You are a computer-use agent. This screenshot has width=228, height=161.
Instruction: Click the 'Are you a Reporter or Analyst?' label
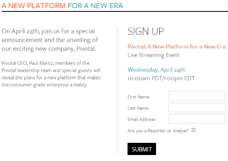(x=158, y=131)
